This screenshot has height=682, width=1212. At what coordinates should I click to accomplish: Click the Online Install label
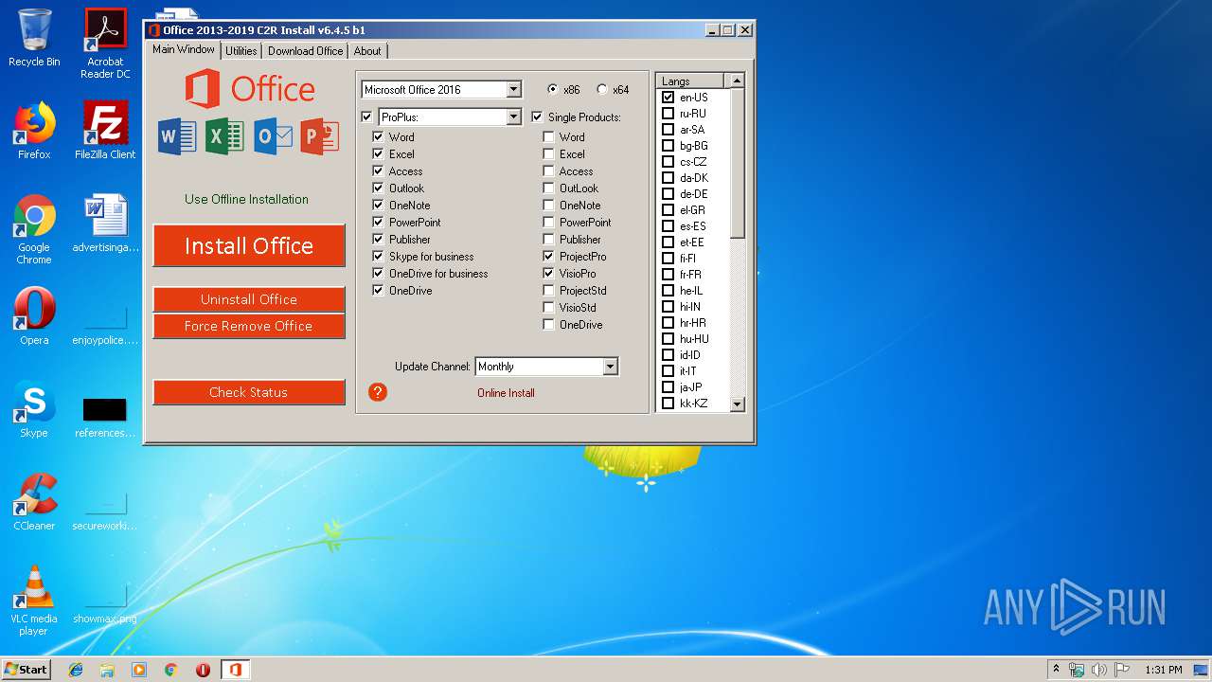tap(506, 393)
